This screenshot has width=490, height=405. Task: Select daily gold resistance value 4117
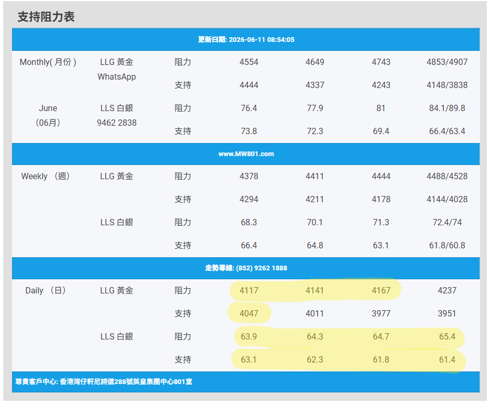pyautogui.click(x=249, y=291)
